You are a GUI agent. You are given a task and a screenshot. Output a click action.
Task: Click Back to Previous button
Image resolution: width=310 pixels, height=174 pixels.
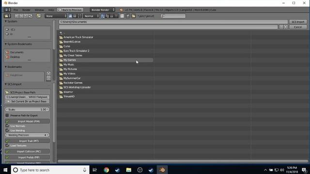[x=70, y=10]
